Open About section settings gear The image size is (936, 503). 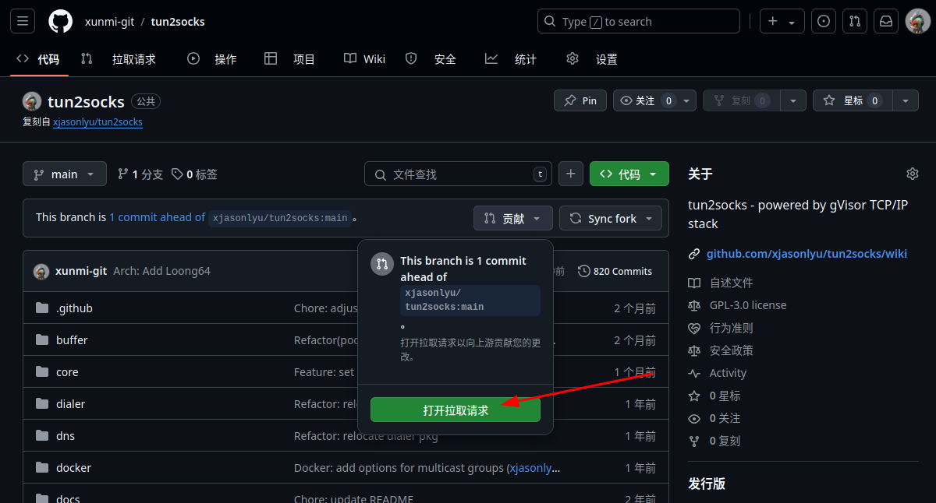[x=913, y=174]
